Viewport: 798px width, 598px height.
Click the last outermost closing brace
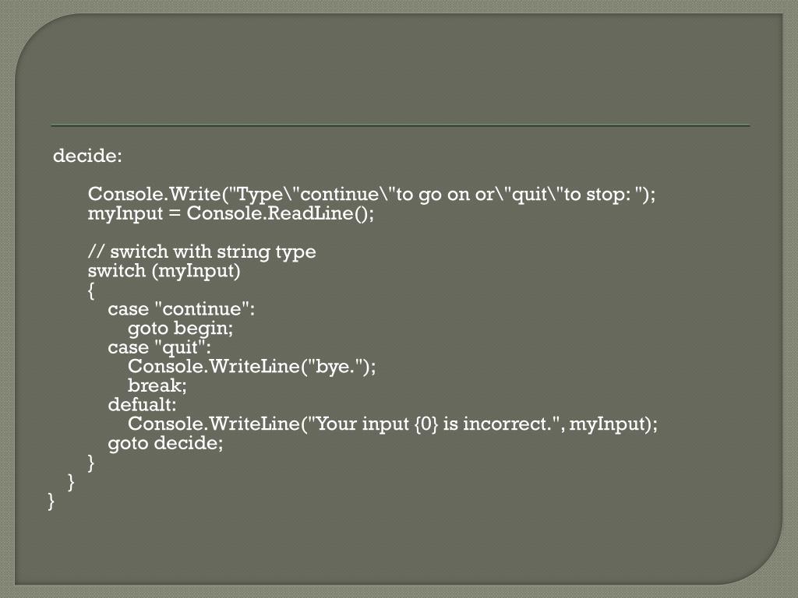(x=51, y=501)
